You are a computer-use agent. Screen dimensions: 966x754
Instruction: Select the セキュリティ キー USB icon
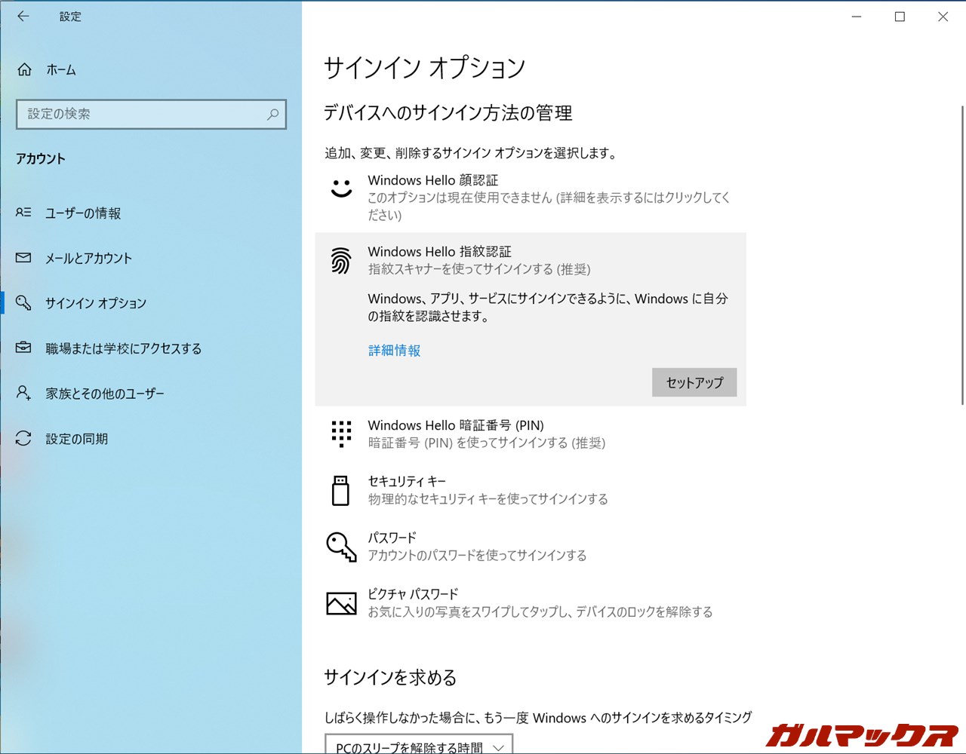click(341, 490)
